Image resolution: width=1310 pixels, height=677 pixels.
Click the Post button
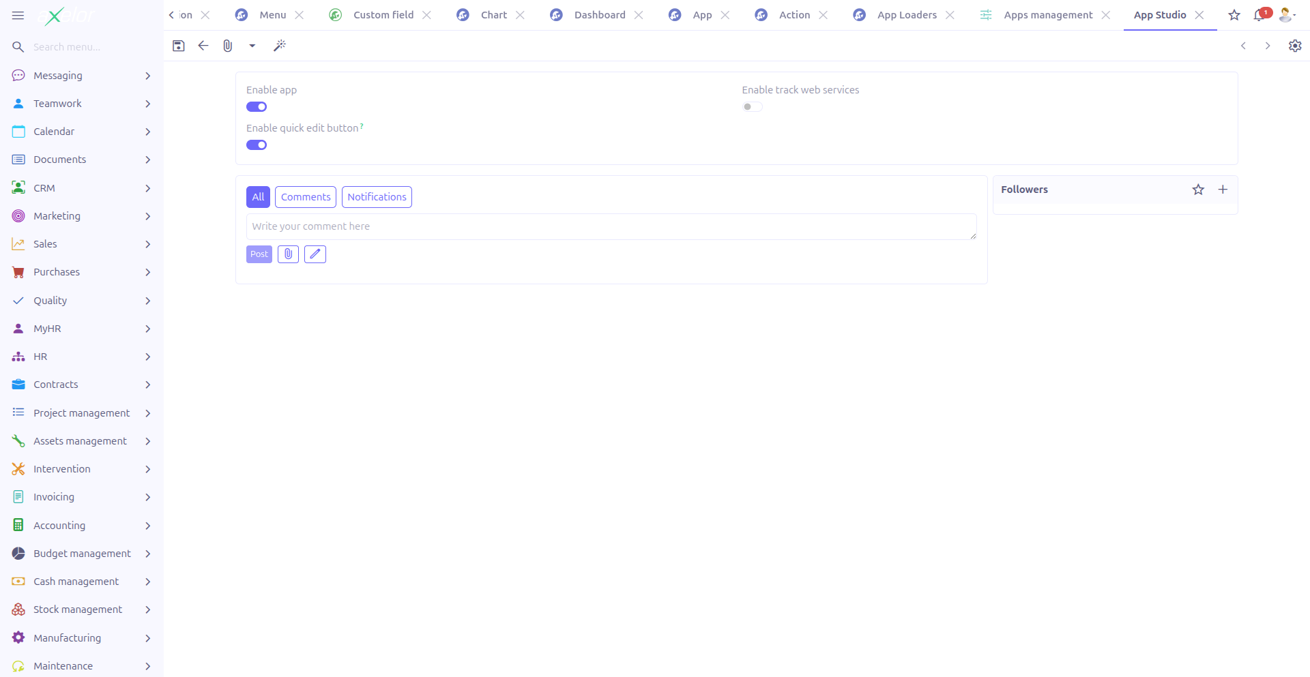[259, 254]
